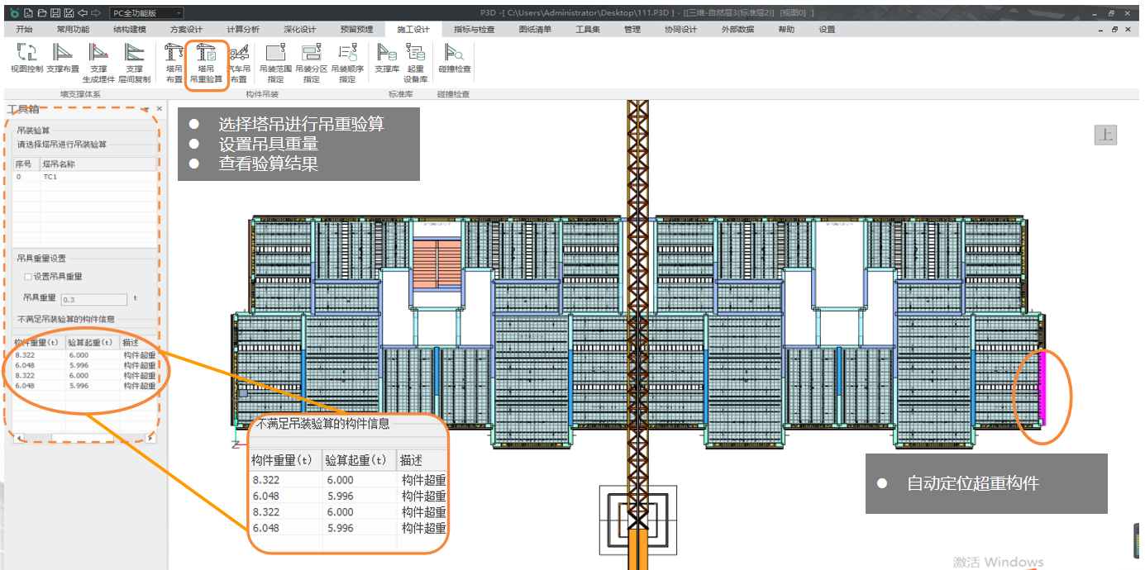
Task: Open the 吊装范围指定 hoisting range tool
Action: 275,59
